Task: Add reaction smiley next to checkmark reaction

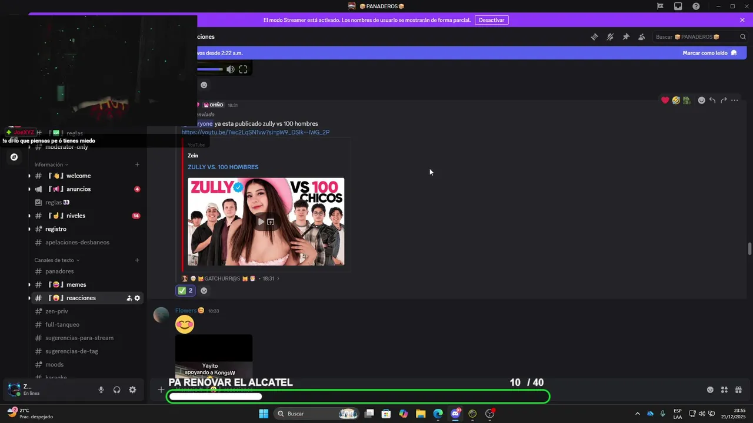Action: click(204, 290)
